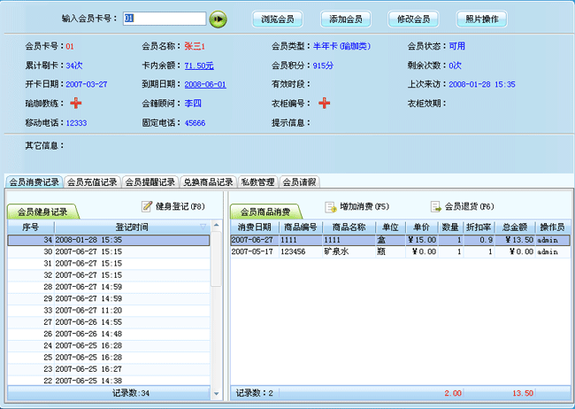Click the green go arrow beside card number
The height and width of the screenshot is (409, 575).
[x=218, y=19]
